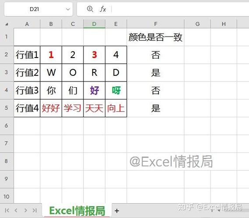
Task: Click the select-all triangle corner
Action: click(x=7, y=24)
